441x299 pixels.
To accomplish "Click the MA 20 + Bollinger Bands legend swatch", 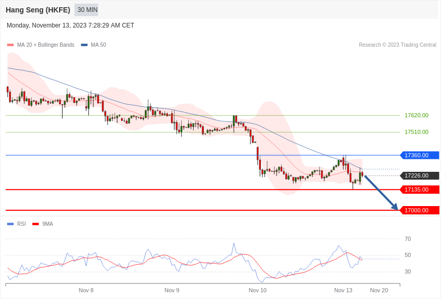I will pyautogui.click(x=10, y=45).
